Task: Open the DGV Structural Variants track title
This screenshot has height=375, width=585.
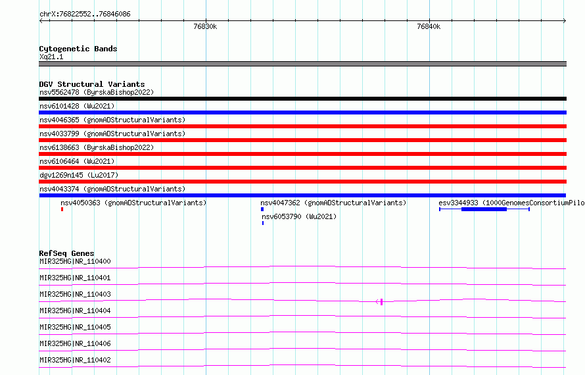Action: pos(92,84)
